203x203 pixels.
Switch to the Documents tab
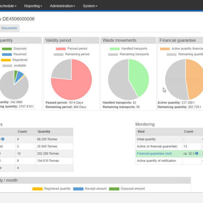(9, 28)
